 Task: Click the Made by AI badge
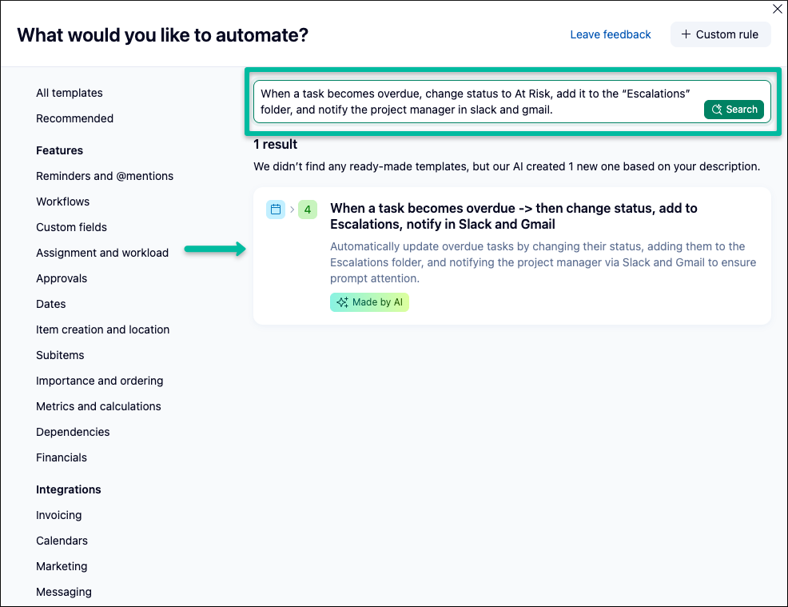coord(369,302)
